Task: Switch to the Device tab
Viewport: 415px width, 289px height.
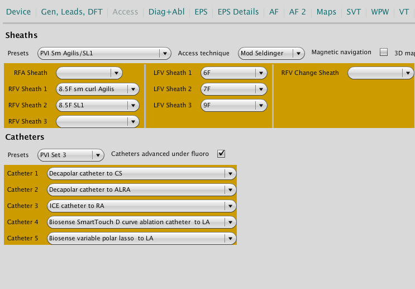Action: (x=18, y=12)
